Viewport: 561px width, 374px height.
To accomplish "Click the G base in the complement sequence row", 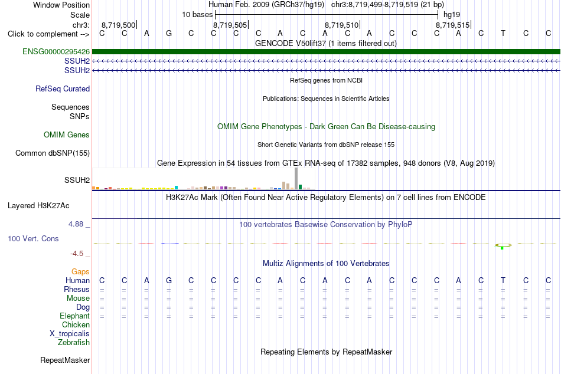I will coord(169,33).
